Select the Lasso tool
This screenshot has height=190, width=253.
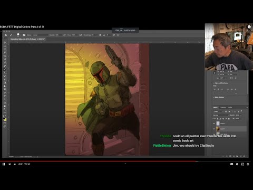click(5, 49)
